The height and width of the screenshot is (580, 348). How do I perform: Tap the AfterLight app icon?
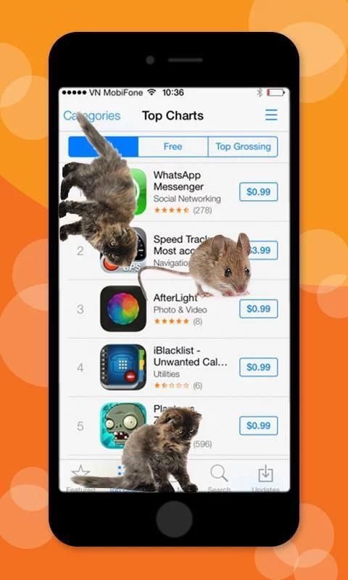tap(123, 309)
